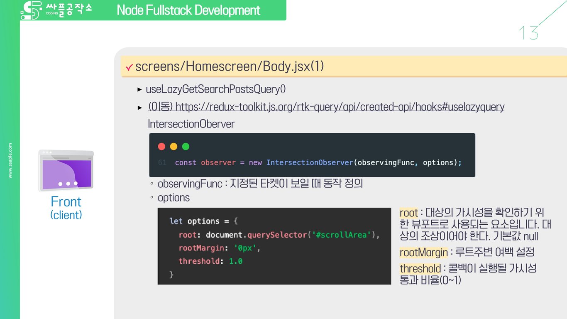567x319 pixels.
Task: Click the slide number 13
Action: 529,33
